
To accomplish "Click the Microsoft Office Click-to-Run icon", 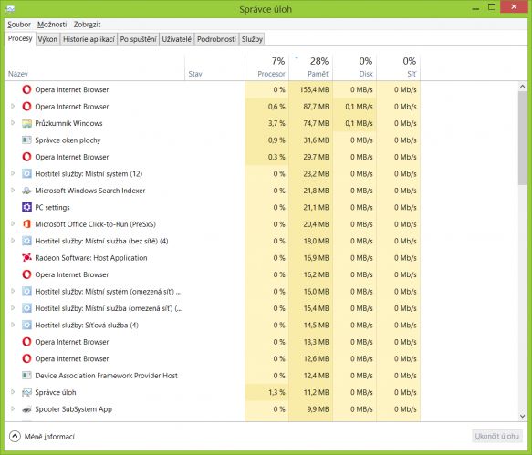I will click(26, 224).
